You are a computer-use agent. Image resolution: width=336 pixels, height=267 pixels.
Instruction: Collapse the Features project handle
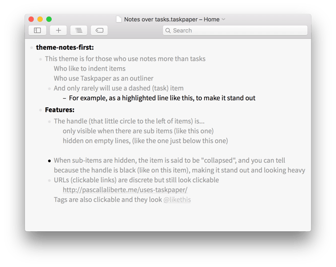(x=41, y=110)
